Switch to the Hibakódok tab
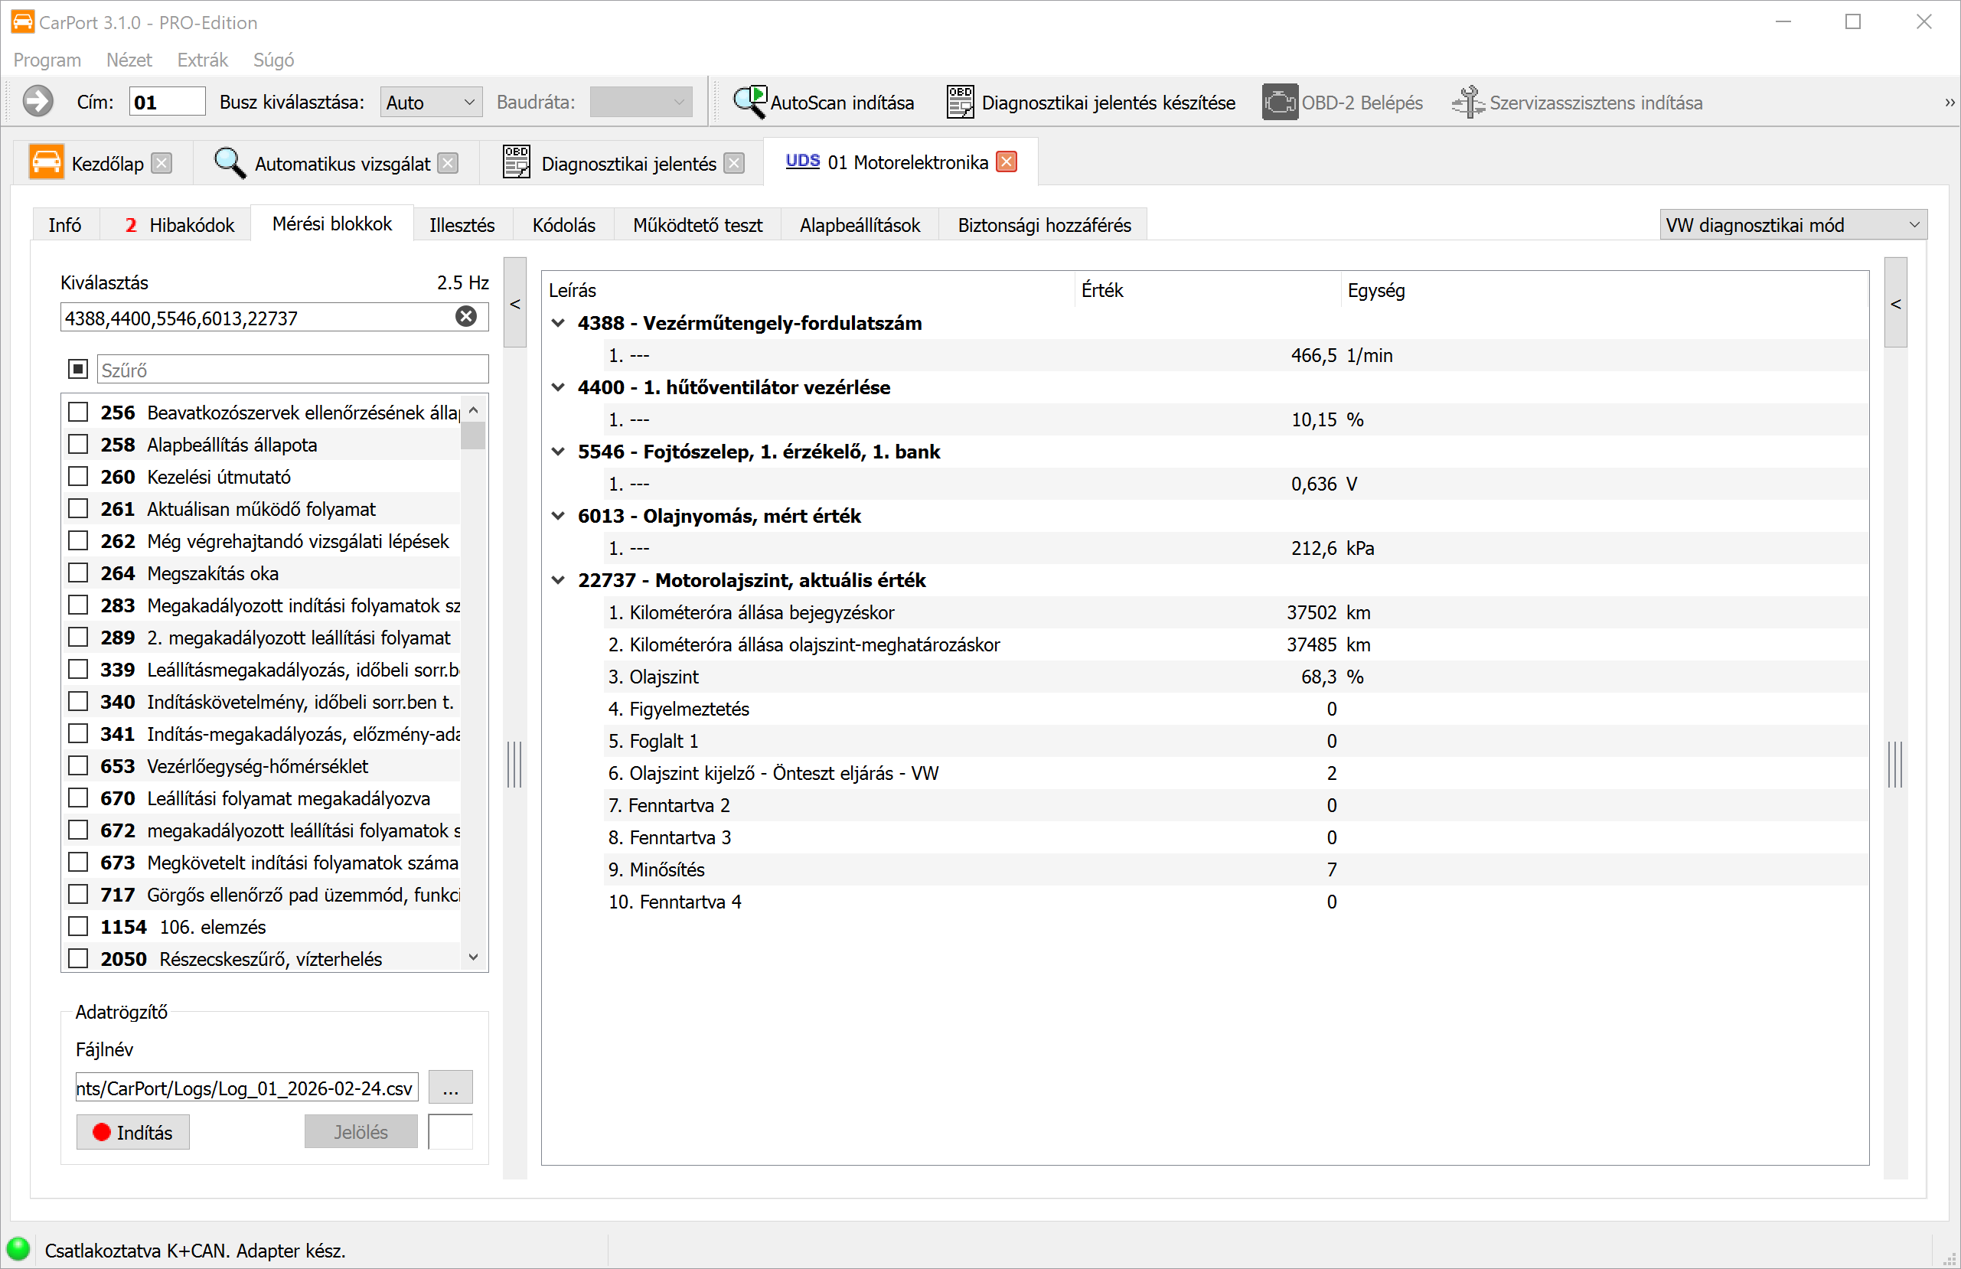1961x1269 pixels. pos(180,225)
